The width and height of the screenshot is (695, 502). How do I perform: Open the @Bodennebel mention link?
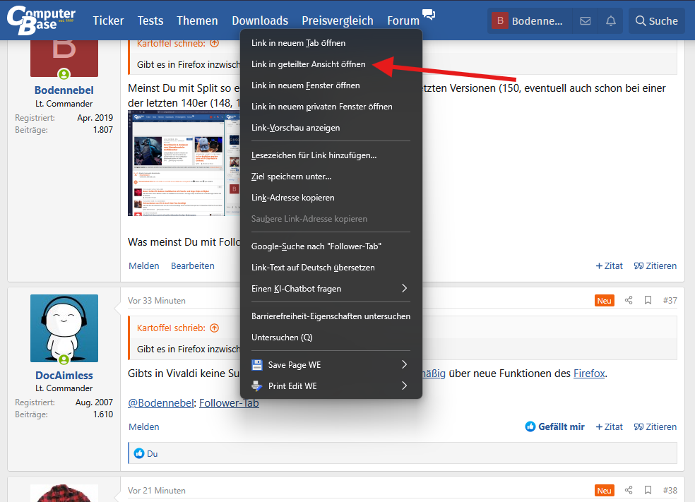coord(161,402)
